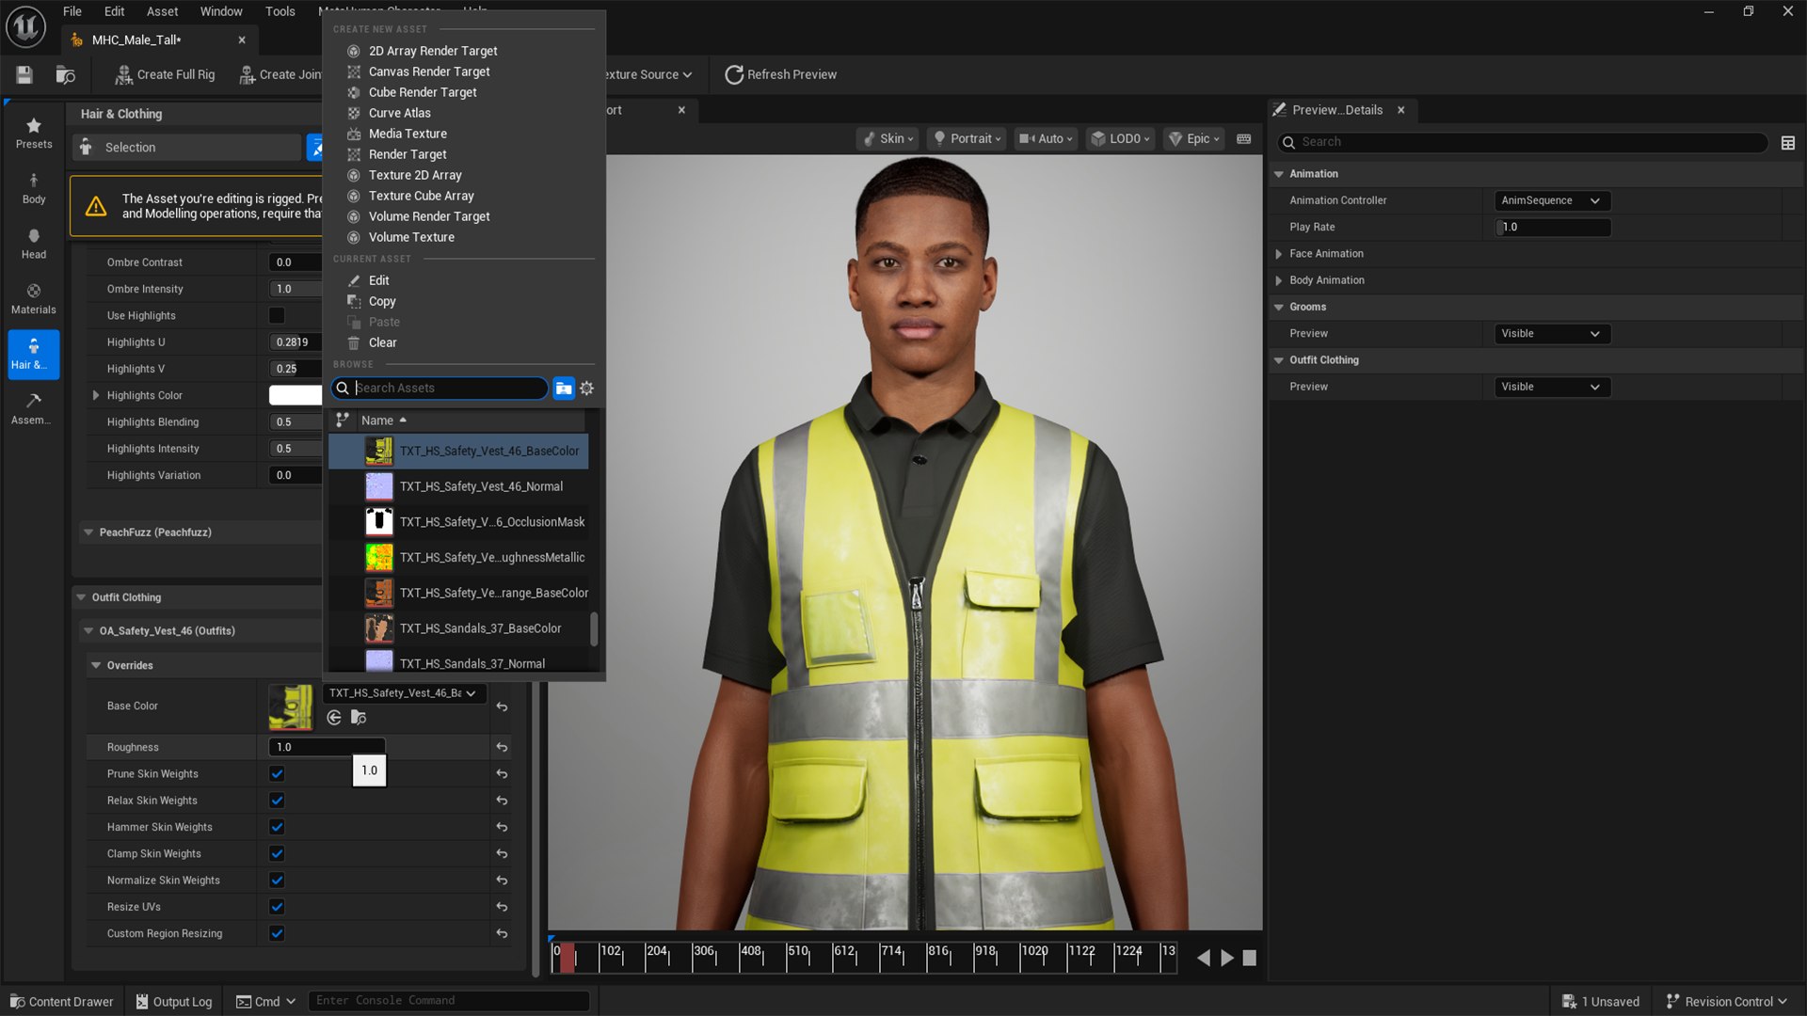Click the Unreal Engine logo icon
This screenshot has width=1807, height=1016.
(x=25, y=27)
